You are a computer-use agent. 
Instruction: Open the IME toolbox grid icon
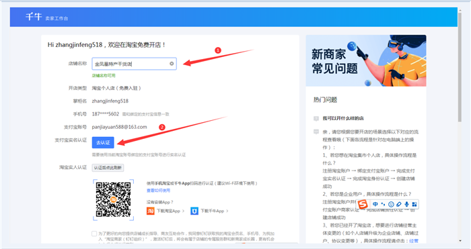(x=414, y=204)
